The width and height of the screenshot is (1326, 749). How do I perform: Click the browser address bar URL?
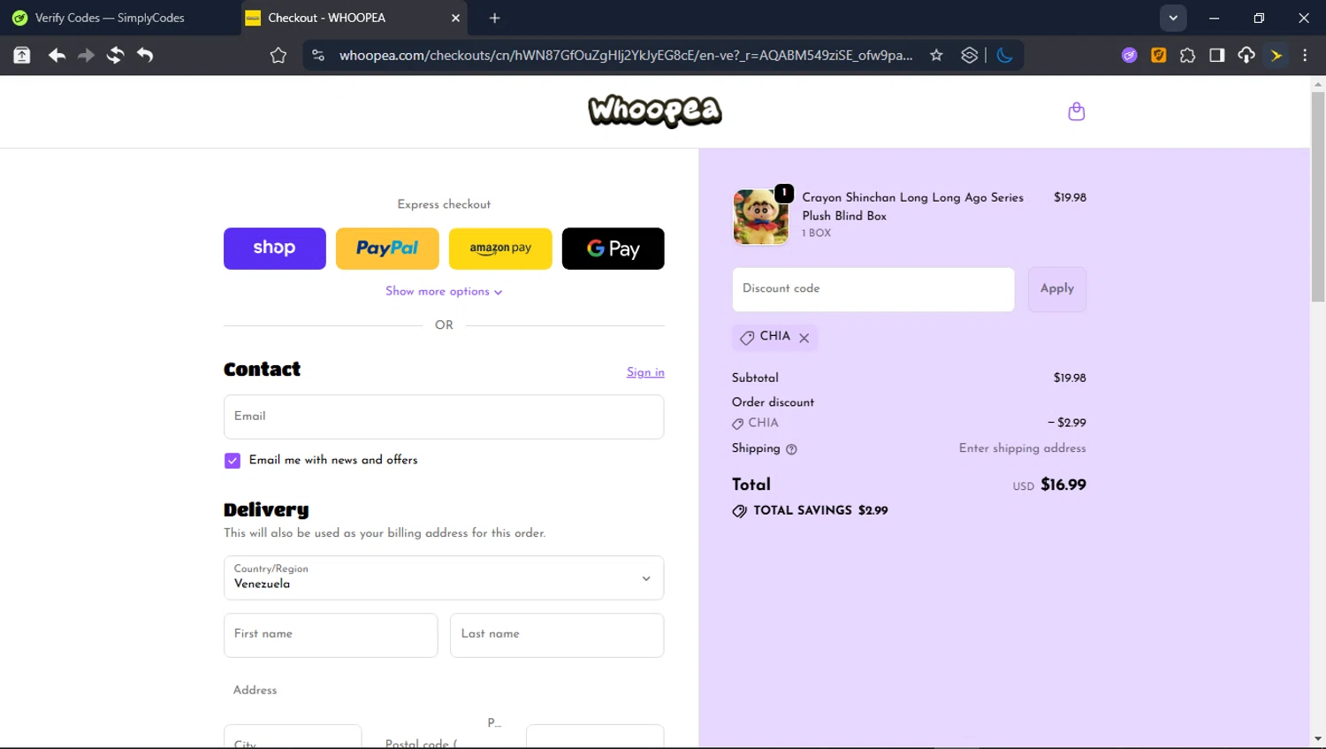click(626, 55)
